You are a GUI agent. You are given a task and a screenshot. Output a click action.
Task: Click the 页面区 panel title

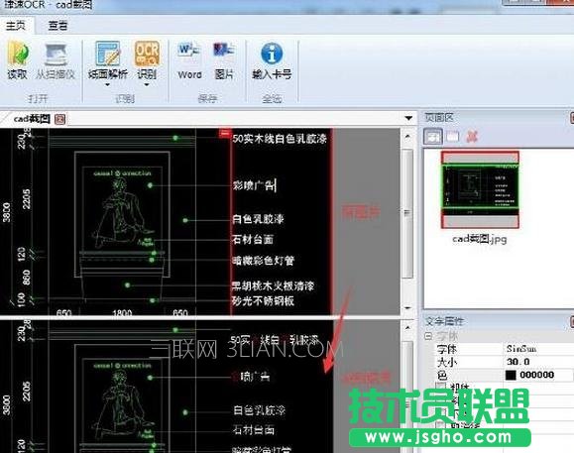438,117
